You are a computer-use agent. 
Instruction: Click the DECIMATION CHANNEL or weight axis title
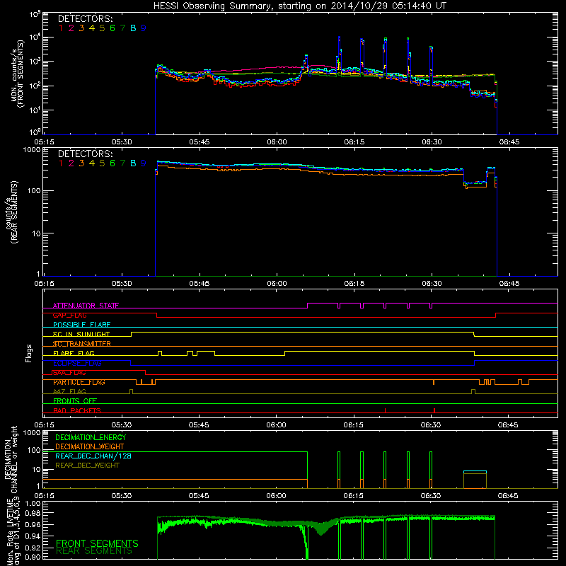tap(10, 459)
